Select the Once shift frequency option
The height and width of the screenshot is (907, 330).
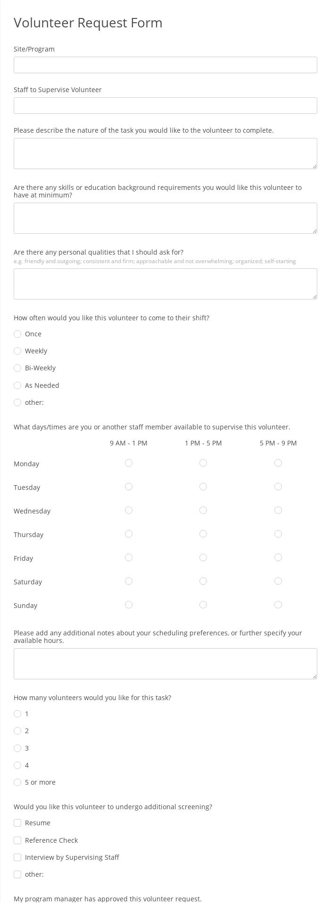pyautogui.click(x=17, y=334)
